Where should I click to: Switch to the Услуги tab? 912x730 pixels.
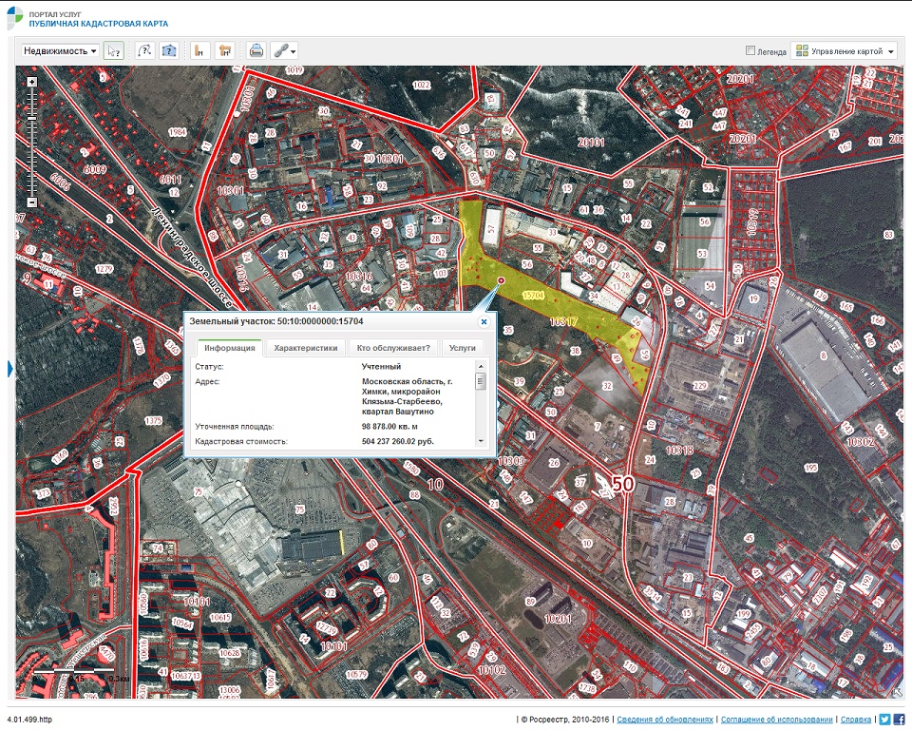pyautogui.click(x=463, y=348)
